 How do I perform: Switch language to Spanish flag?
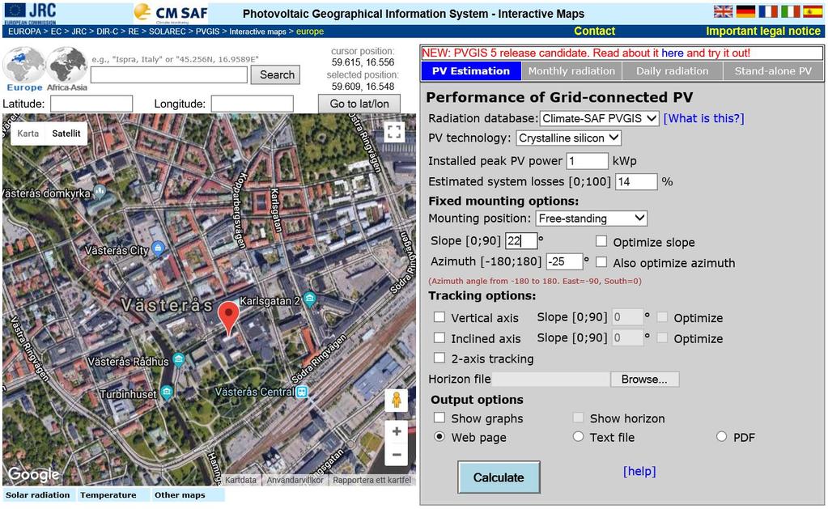pos(813,11)
